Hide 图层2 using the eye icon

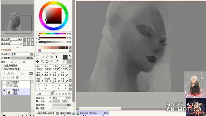4,90
